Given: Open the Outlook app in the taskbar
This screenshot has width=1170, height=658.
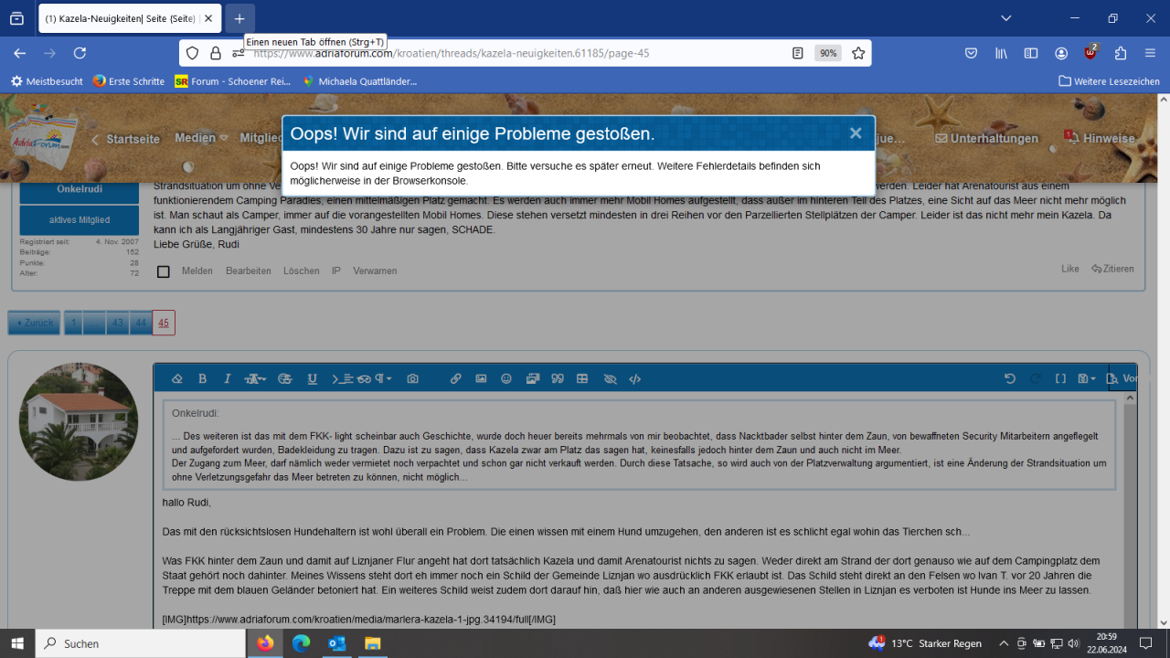Looking at the screenshot, I should 336,643.
